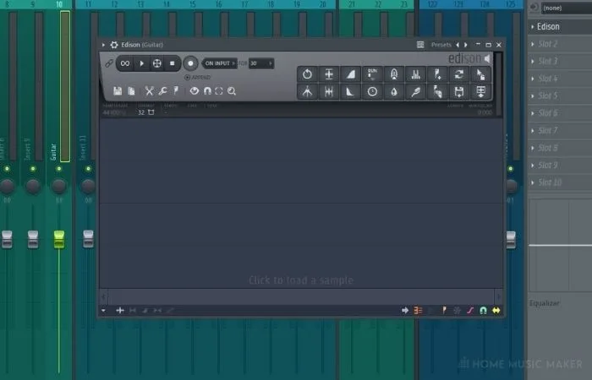Viewport: 592px width, 380px height.
Task: Click the floppy-disk save icon in tool grid
Action: point(459,91)
